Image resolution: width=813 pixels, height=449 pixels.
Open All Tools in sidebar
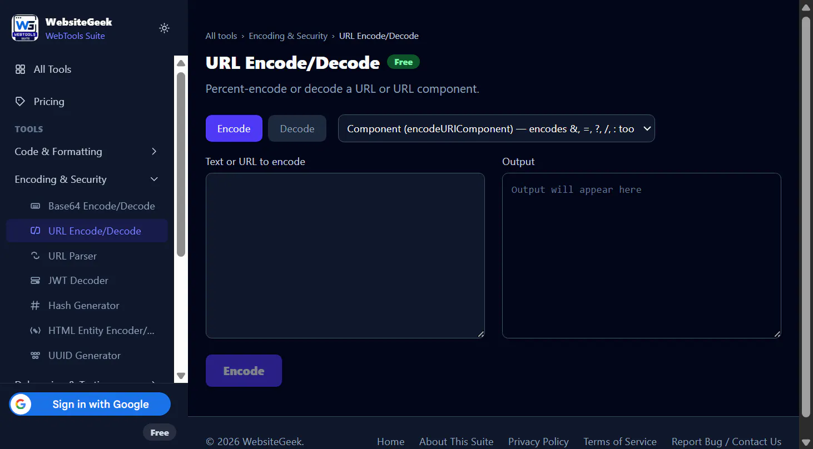(x=87, y=69)
